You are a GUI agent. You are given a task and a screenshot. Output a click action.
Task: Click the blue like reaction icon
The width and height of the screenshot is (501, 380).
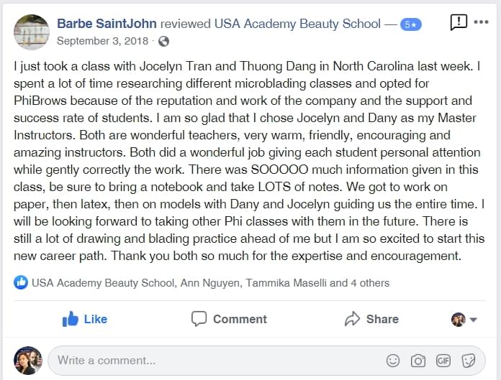[x=21, y=282]
